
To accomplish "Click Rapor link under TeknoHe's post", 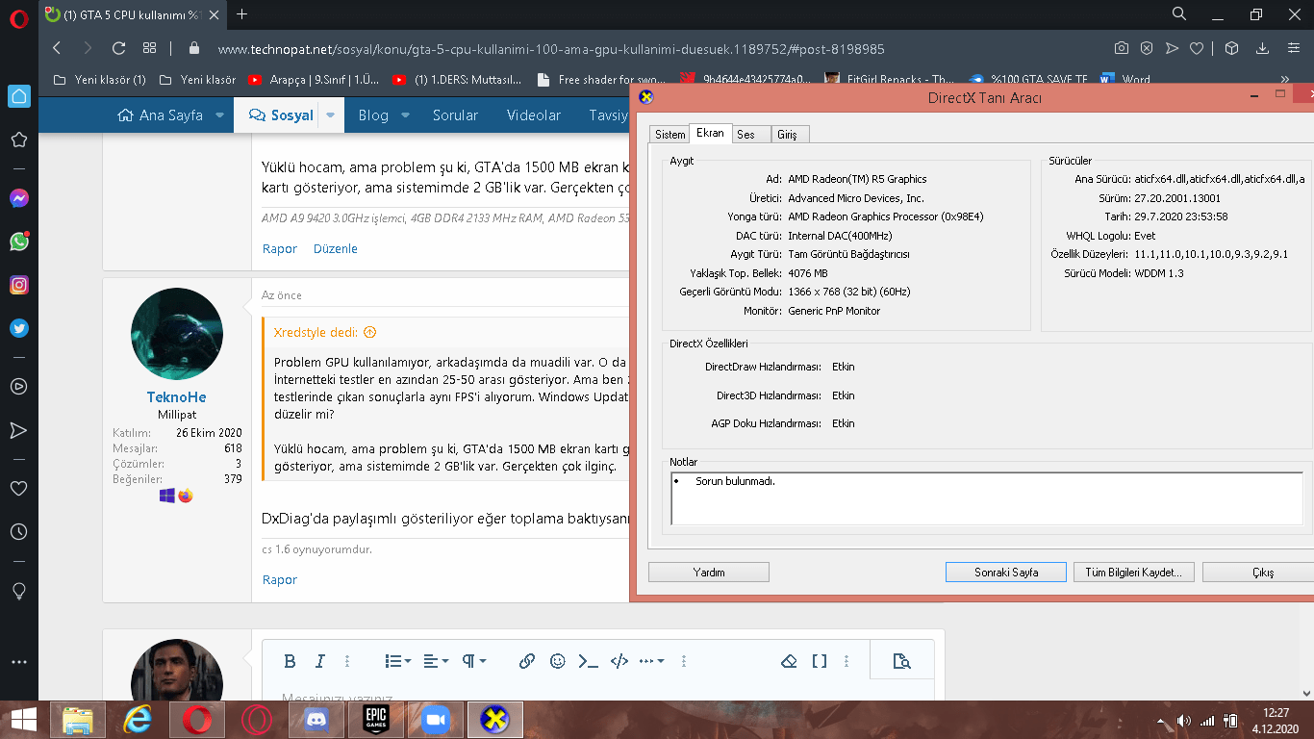I will (280, 580).
